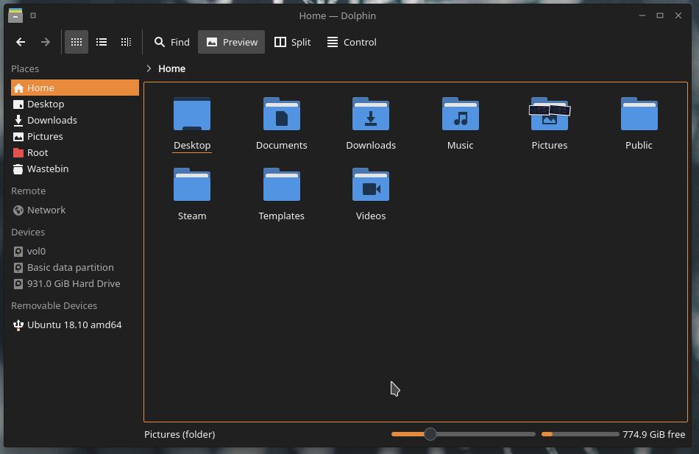Open Root in Places sidebar
699x454 pixels.
click(75, 152)
